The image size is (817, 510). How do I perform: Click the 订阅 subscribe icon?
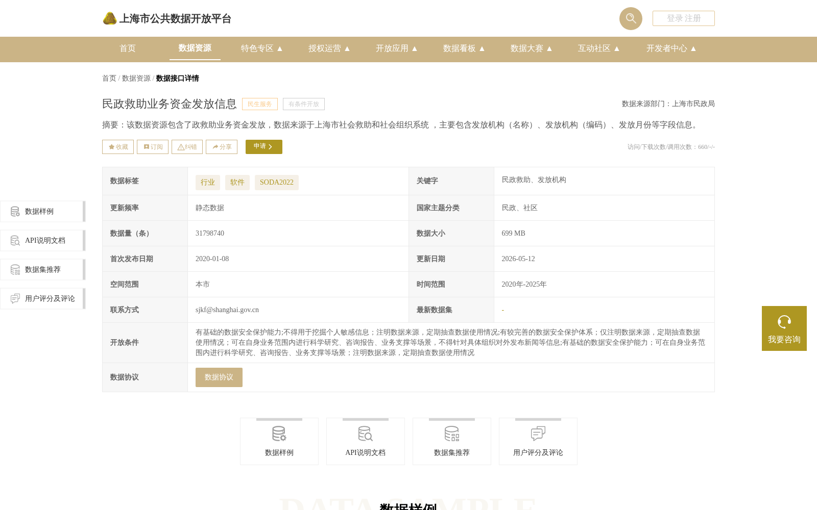coord(147,147)
